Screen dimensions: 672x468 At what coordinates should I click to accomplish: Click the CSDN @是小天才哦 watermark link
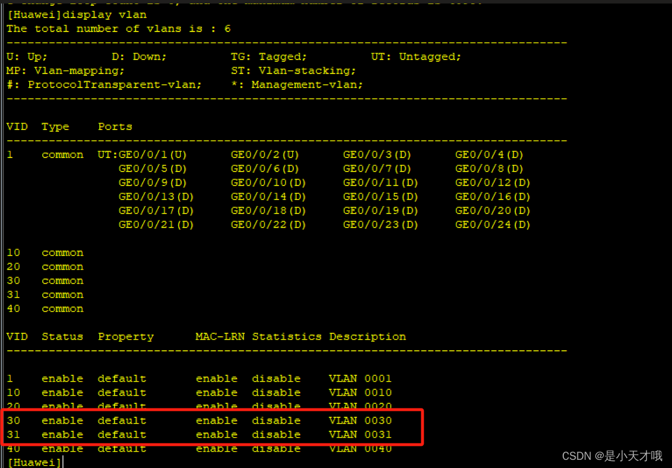pos(611,456)
